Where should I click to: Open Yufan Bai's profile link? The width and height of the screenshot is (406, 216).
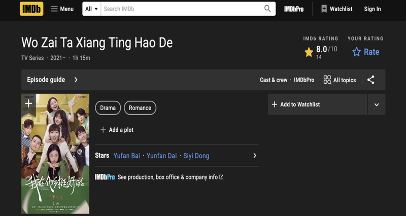click(x=127, y=156)
